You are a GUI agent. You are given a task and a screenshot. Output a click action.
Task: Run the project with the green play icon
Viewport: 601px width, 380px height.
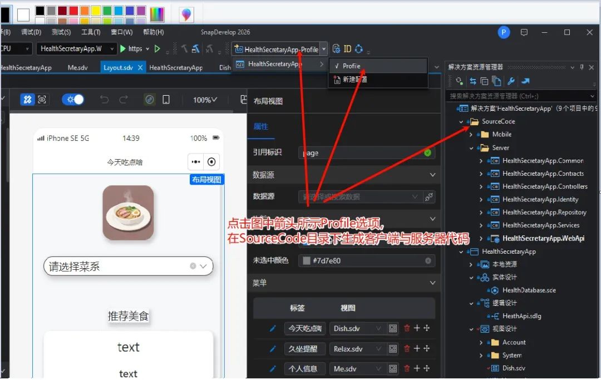point(124,49)
